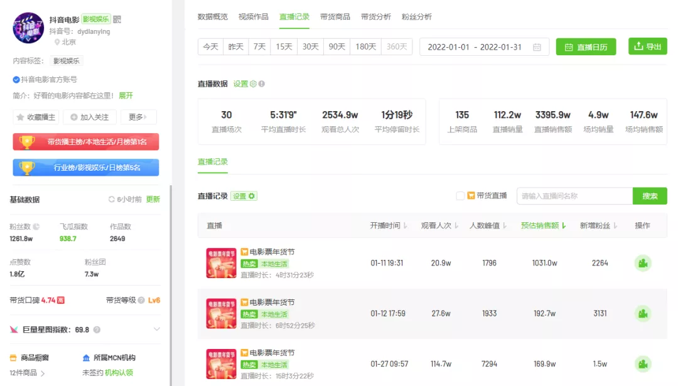Viewport: 678px width, 386px height.
Task: Sort by 人数峰值 column
Action: [488, 225]
